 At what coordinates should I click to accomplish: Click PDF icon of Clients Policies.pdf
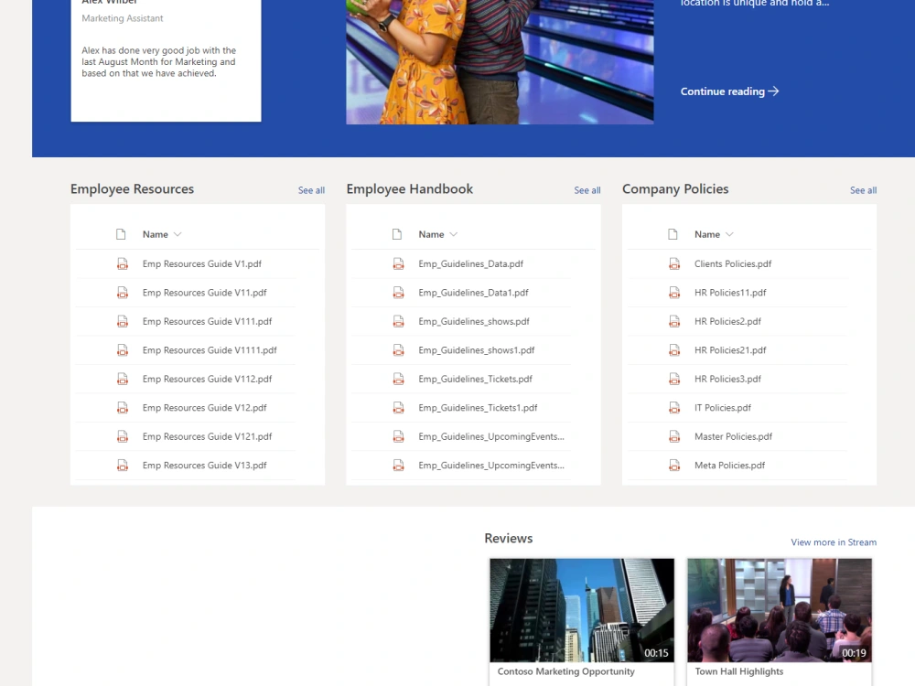click(x=674, y=263)
